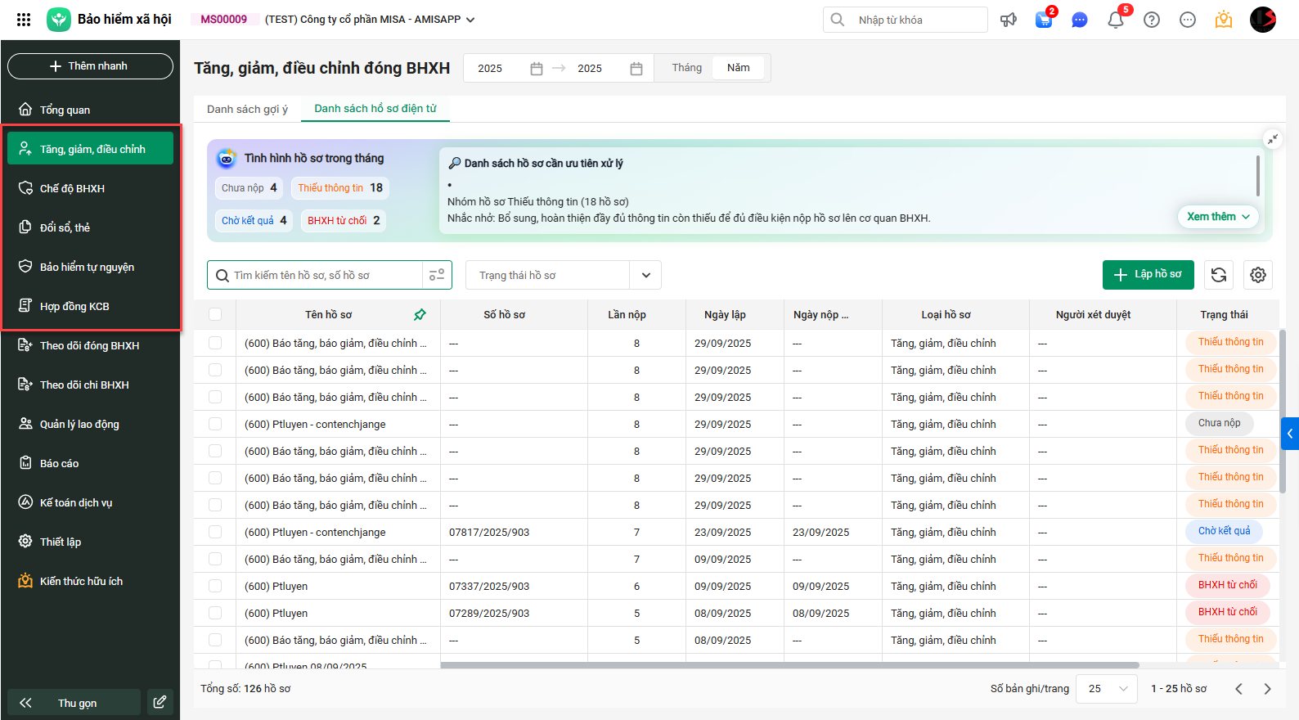Click the record search input field
1299x720 pixels.
[x=325, y=275]
